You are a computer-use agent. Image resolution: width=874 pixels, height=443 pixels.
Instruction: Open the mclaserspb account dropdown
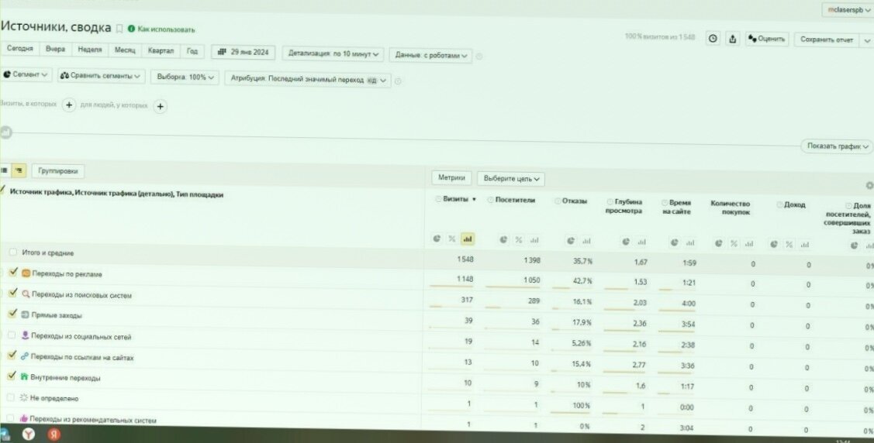[x=848, y=10]
